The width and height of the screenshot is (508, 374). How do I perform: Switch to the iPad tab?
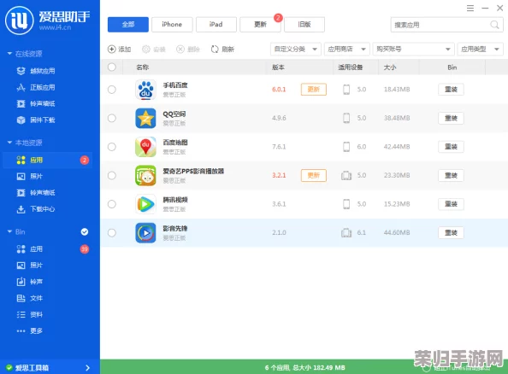[216, 25]
